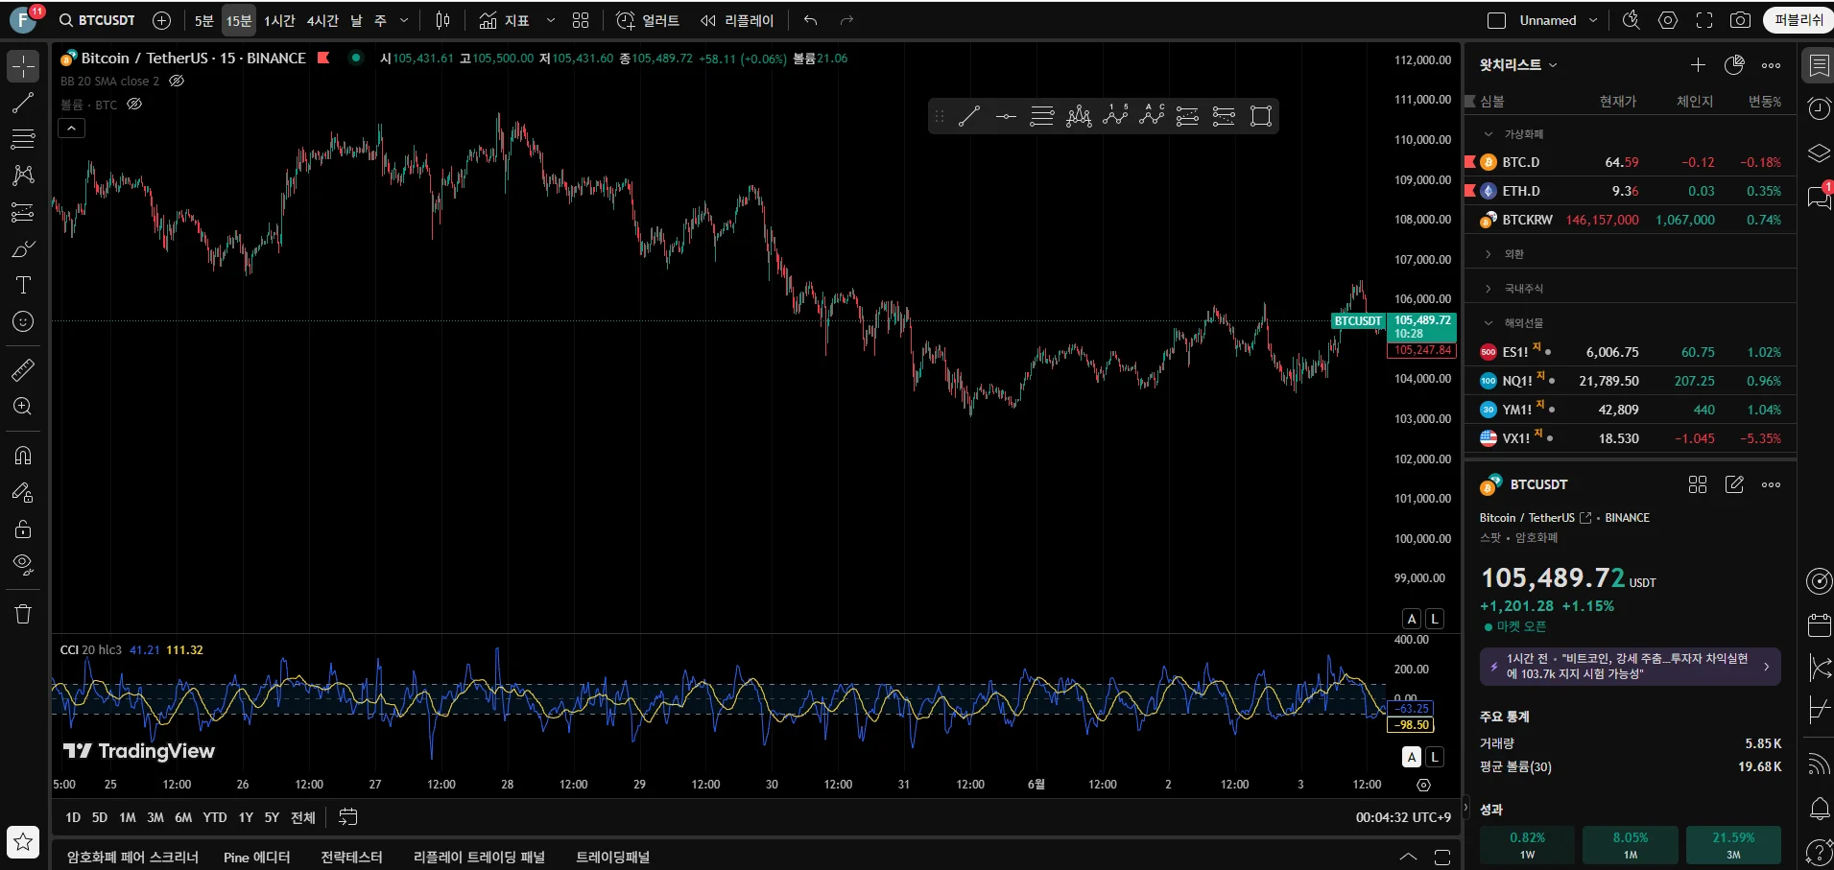1834x870 pixels.
Task: Open the alerts bell in right sidebar
Action: coord(1819,809)
